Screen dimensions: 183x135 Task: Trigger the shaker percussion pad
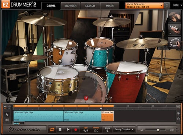coord(175,30)
